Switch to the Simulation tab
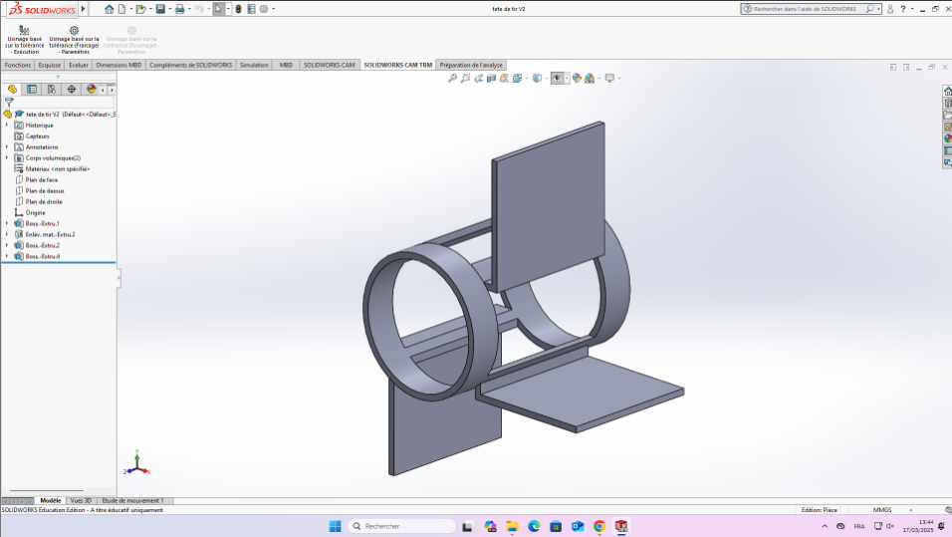 [x=254, y=65]
